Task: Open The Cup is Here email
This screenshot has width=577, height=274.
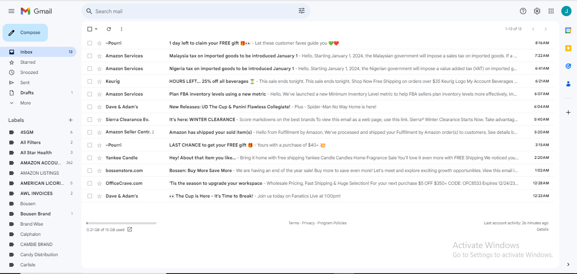Action: click(x=318, y=196)
